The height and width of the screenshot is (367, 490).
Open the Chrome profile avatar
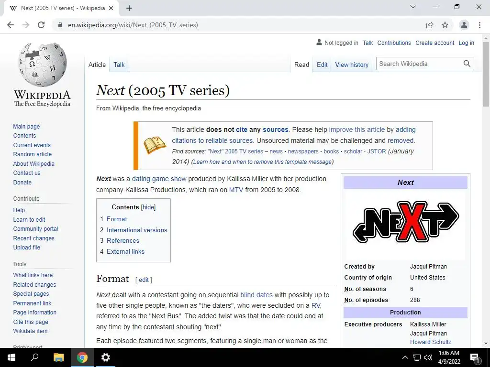coord(464,25)
